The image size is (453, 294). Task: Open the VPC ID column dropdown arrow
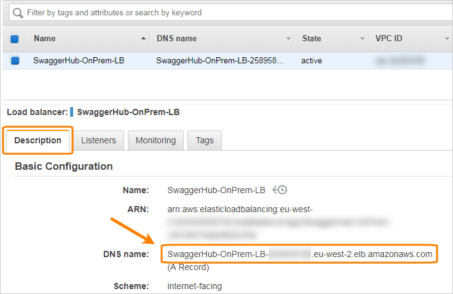tap(447, 39)
